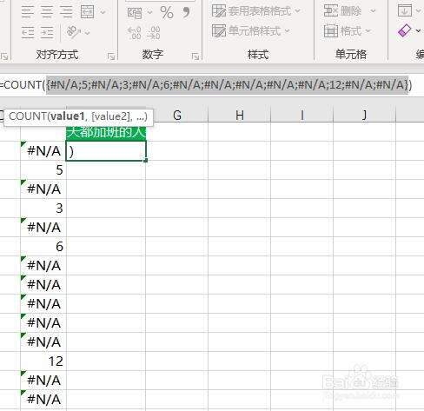Click the 格式 cells icon

click(x=331, y=30)
